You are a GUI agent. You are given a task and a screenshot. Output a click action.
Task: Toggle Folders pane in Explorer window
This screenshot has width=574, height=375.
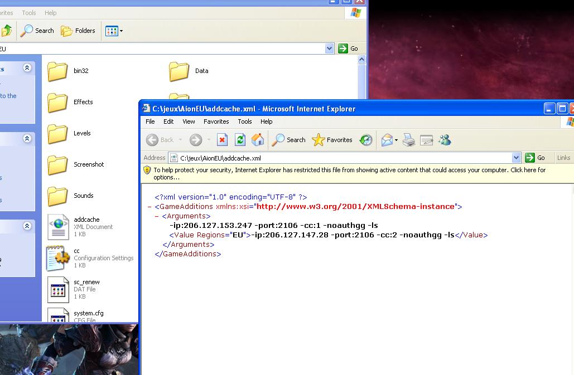(x=78, y=31)
